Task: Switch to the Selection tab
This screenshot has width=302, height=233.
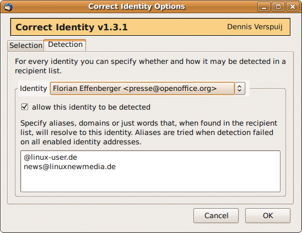Action: [x=26, y=46]
